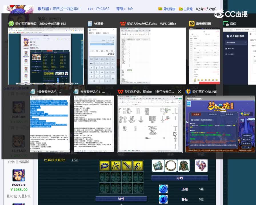Click the 梦幻西游 ONLINE game icon
Image resolution: width=256 pixels, height=205 pixels.
[188, 92]
